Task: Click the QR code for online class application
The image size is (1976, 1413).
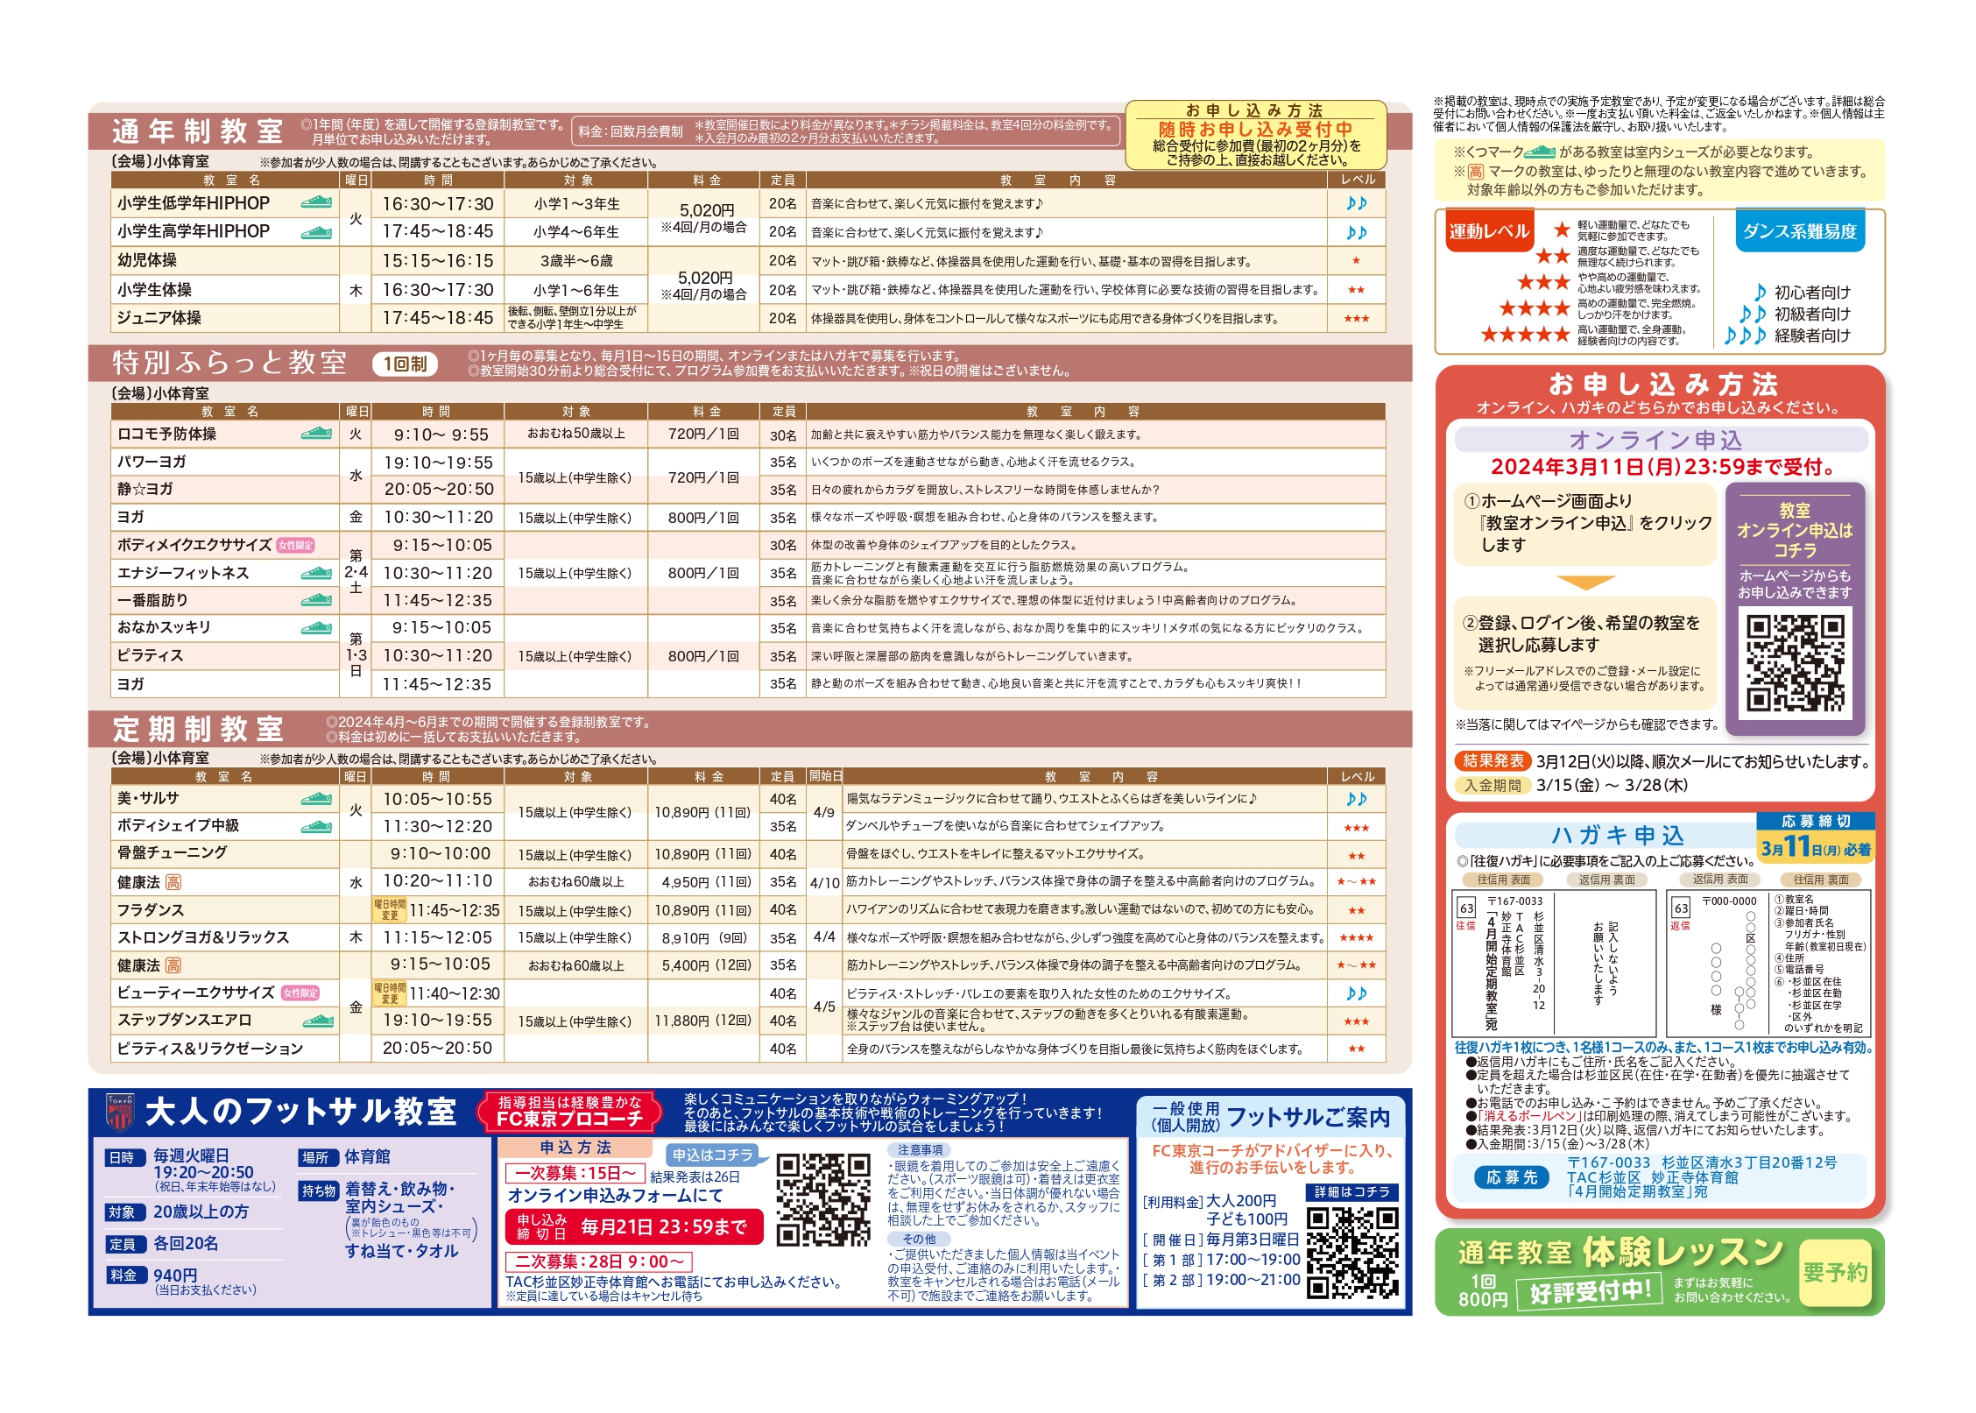Action: click(x=1795, y=662)
